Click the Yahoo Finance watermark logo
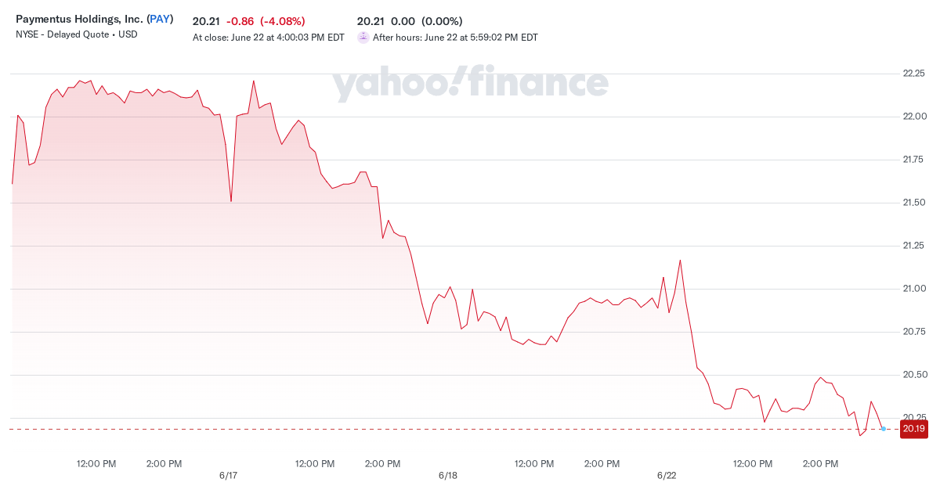This screenshot has width=940, height=493. pos(472,85)
